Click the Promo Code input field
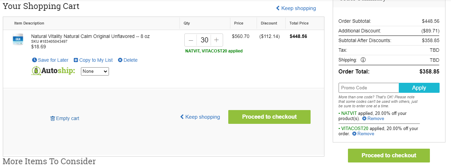 [x=369, y=88]
